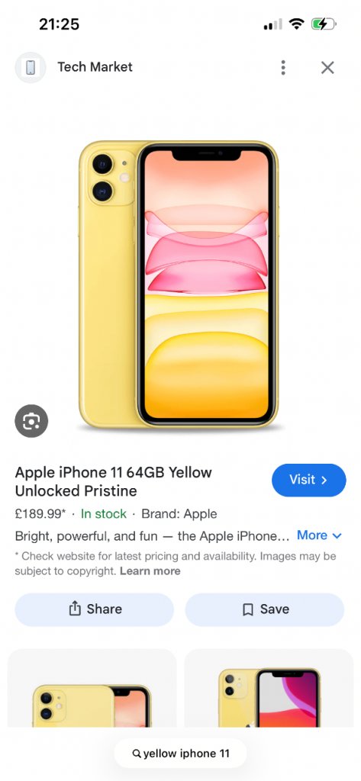Screen dimensions: 361x781
Task: Tap the Tech Market source name
Action: tap(95, 67)
